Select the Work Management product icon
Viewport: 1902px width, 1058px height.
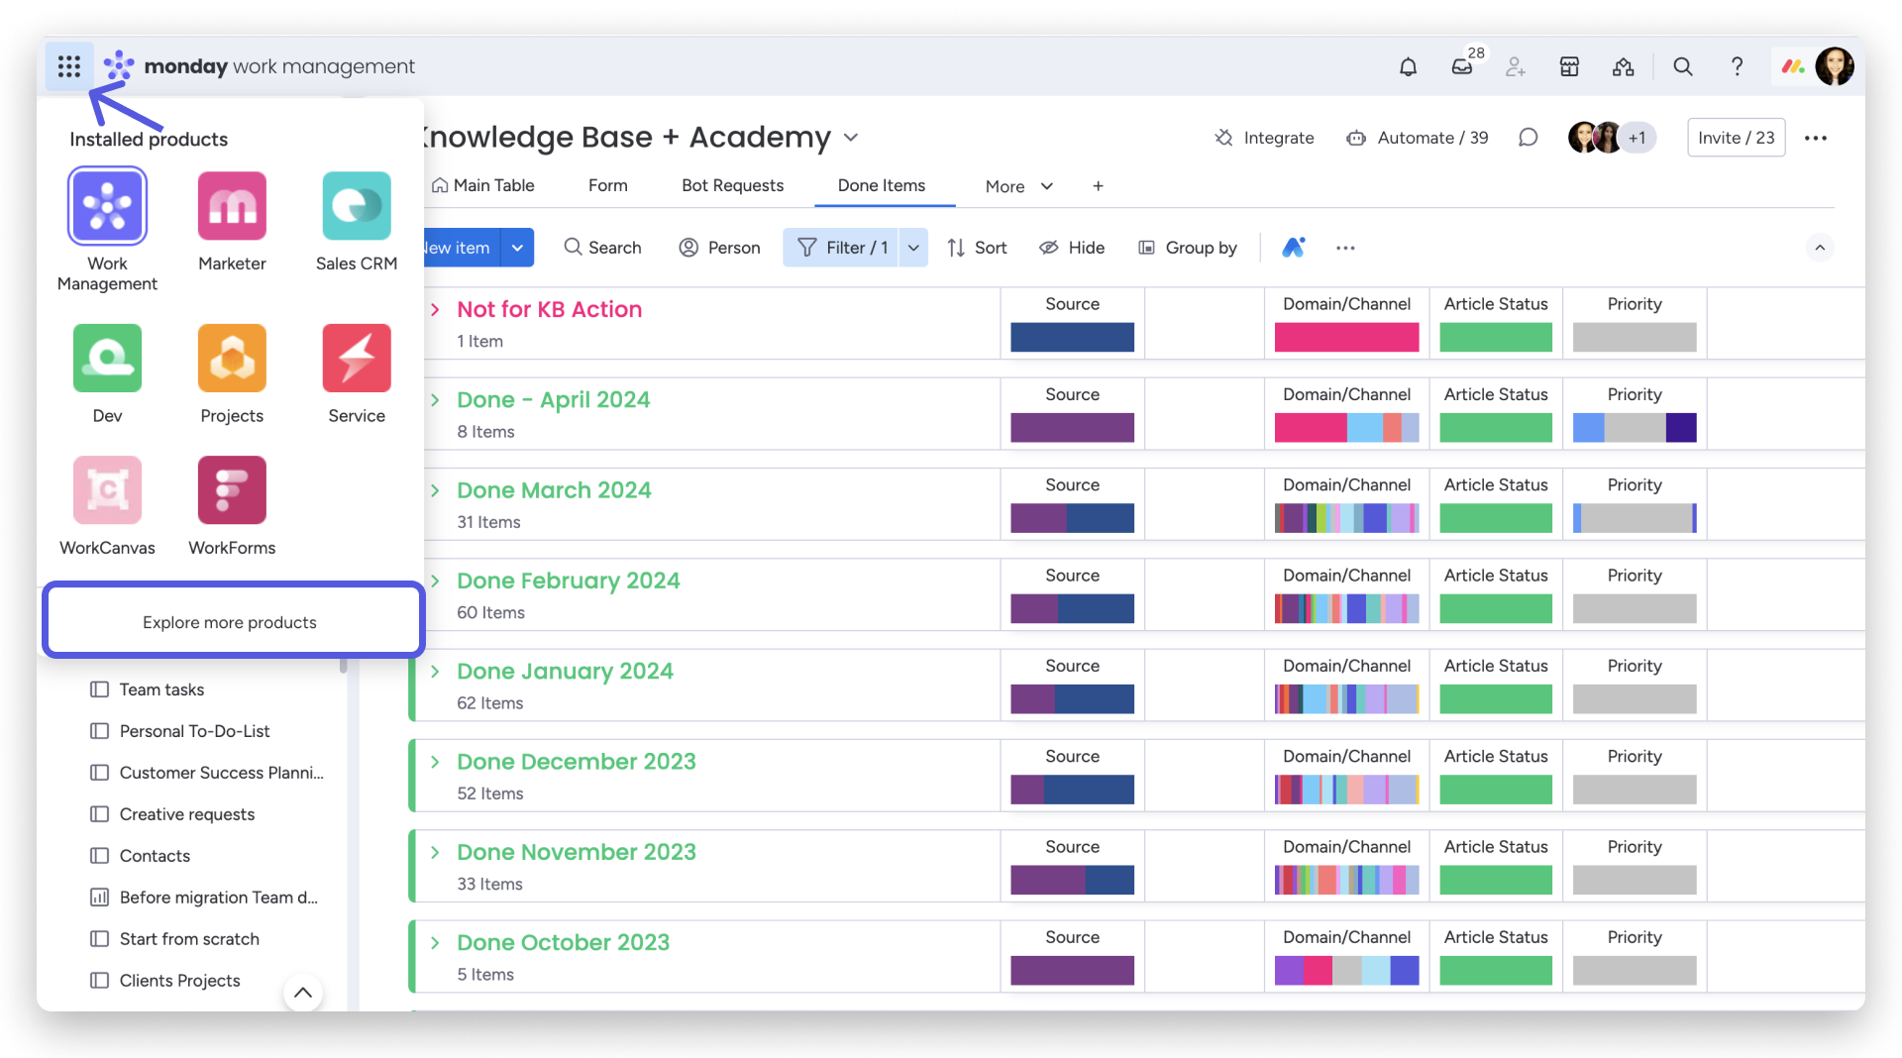107,206
